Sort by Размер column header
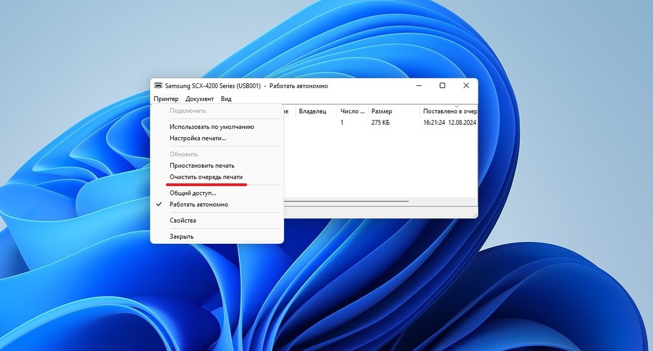Image resolution: width=653 pixels, height=351 pixels. 393,111
